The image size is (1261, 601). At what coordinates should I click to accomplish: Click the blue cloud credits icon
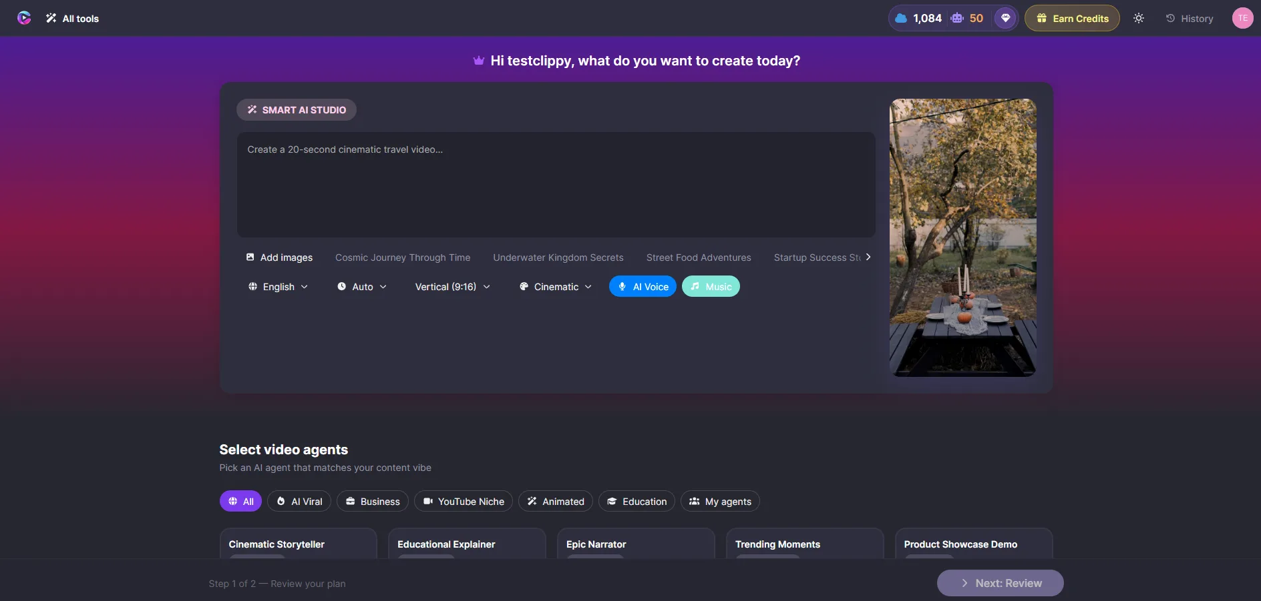click(x=901, y=18)
